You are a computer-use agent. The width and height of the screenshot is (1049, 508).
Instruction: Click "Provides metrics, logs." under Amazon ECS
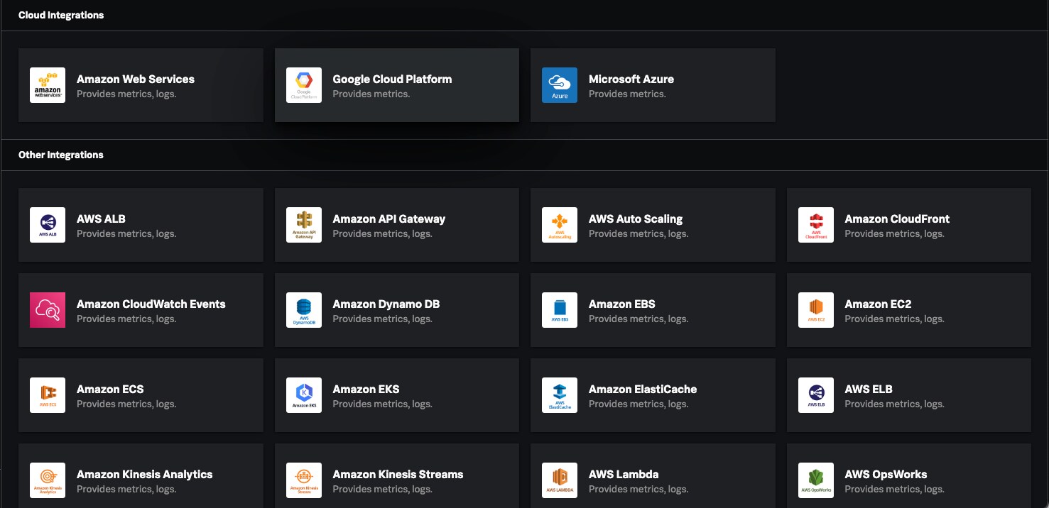(x=126, y=404)
